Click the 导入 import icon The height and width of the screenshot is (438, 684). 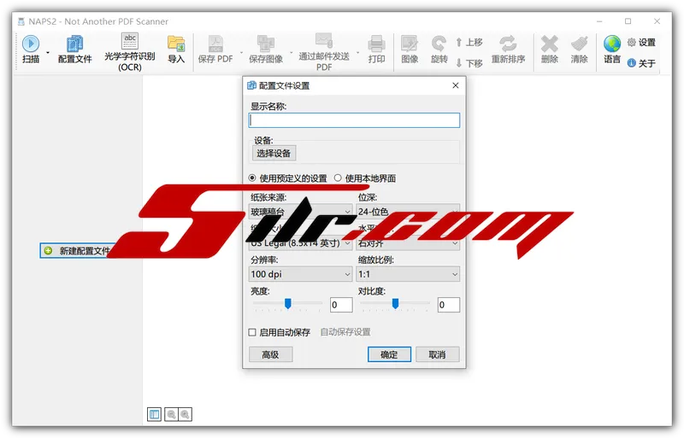point(176,50)
